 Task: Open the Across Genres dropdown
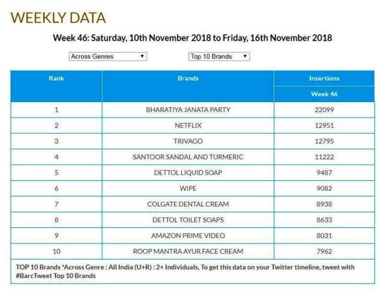tap(108, 57)
